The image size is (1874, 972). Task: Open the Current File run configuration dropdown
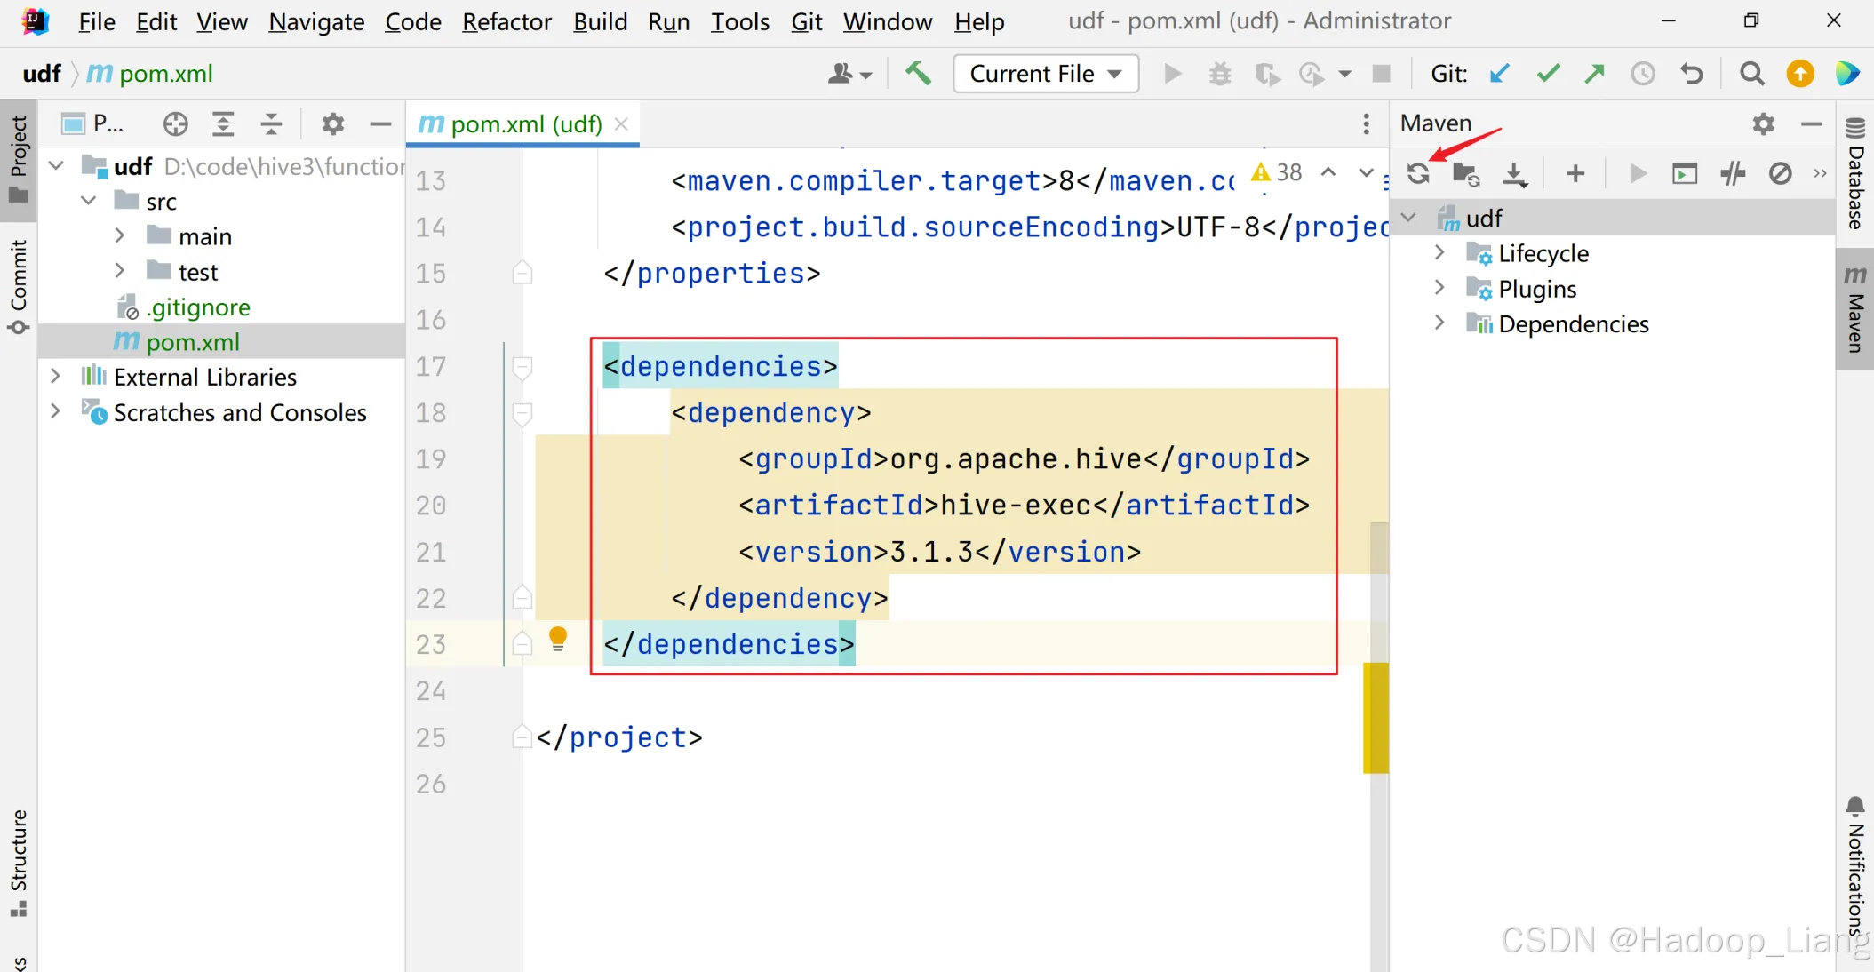[x=1045, y=74]
